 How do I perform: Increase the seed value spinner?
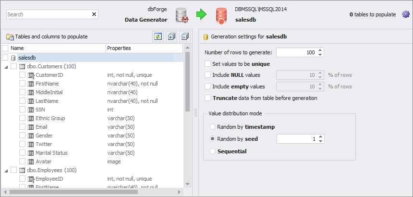pos(320,136)
